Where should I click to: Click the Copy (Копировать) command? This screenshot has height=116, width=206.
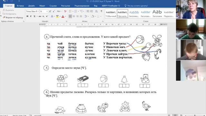pos(9,14)
